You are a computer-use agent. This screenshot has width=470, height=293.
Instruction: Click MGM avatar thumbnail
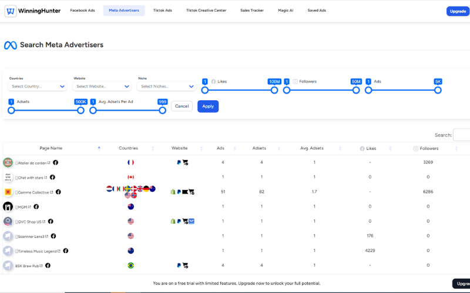click(8, 206)
